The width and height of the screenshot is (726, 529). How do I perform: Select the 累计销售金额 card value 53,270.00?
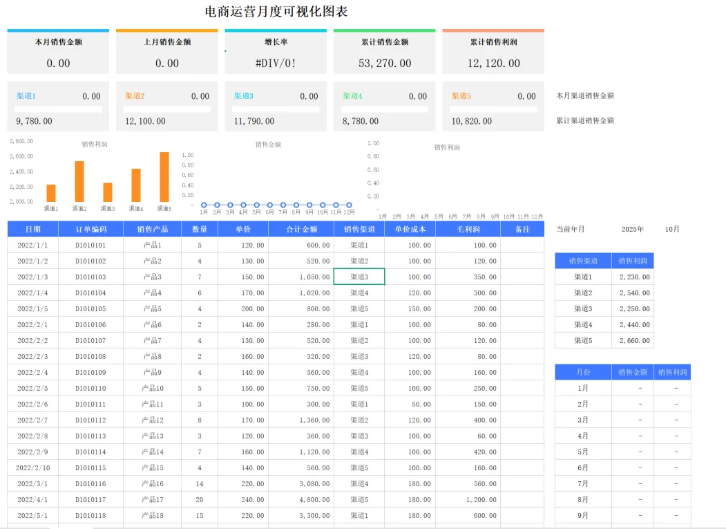(384, 63)
